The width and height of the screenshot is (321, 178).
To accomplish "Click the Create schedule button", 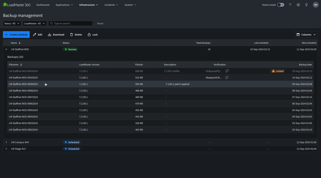I will point(16,35).
